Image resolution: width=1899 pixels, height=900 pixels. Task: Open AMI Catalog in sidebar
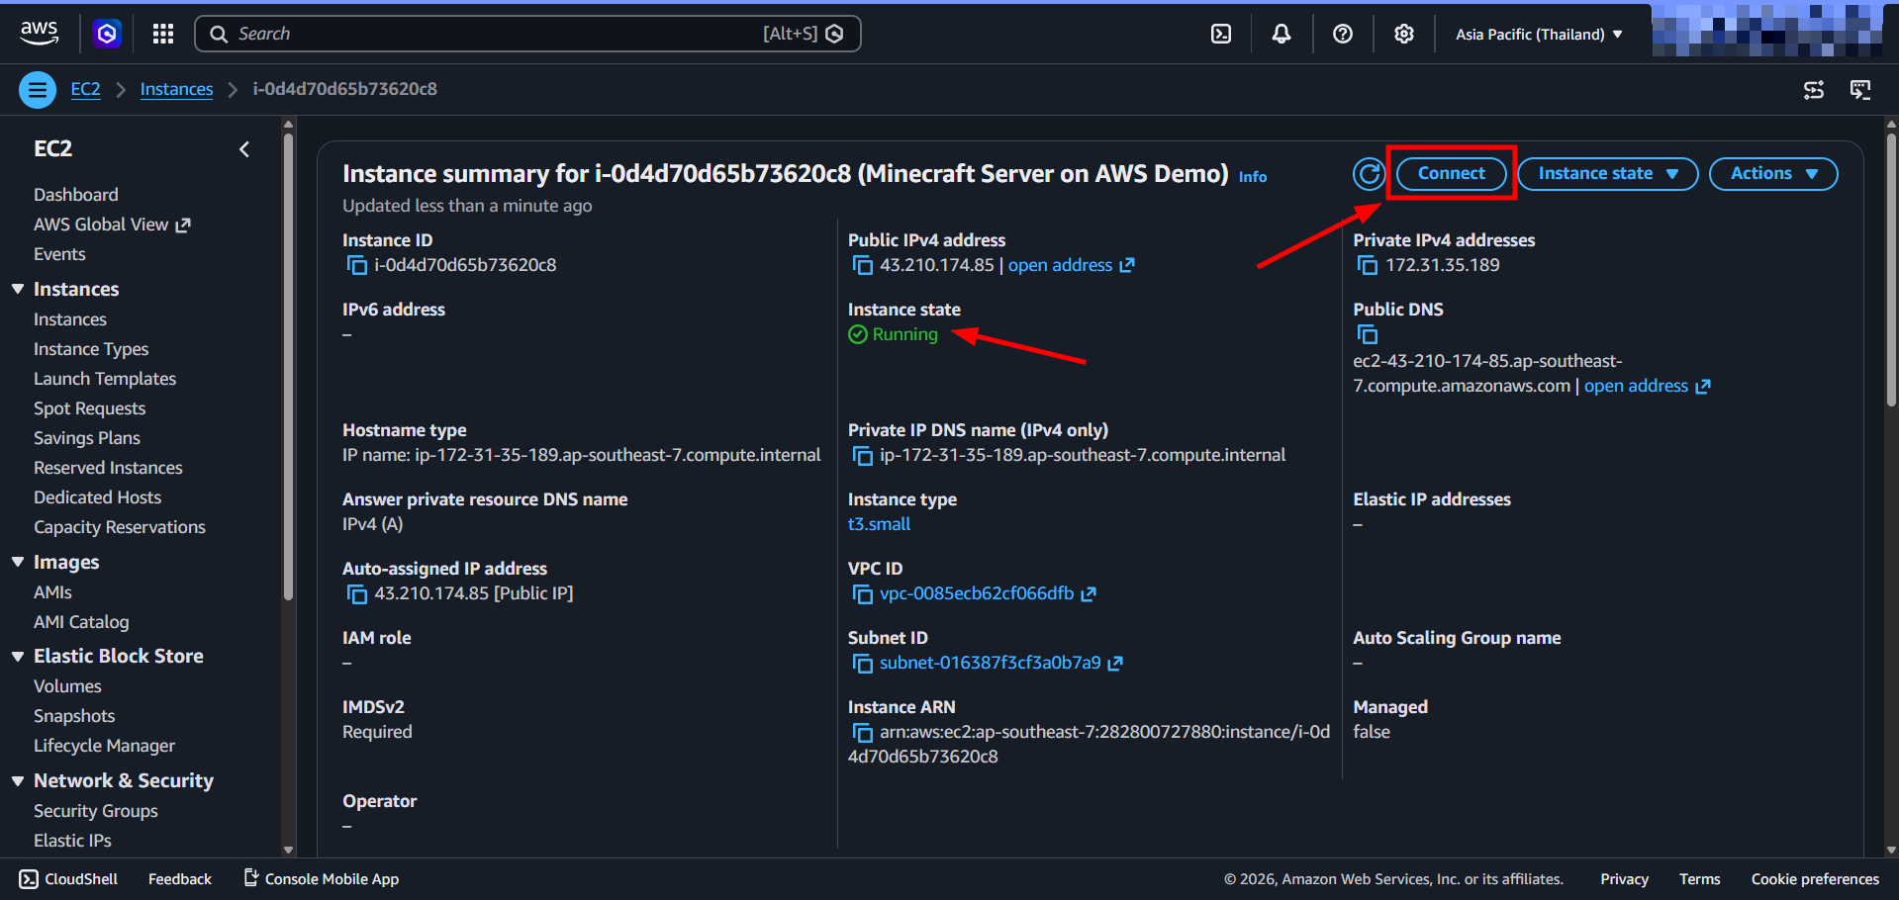pos(81,622)
